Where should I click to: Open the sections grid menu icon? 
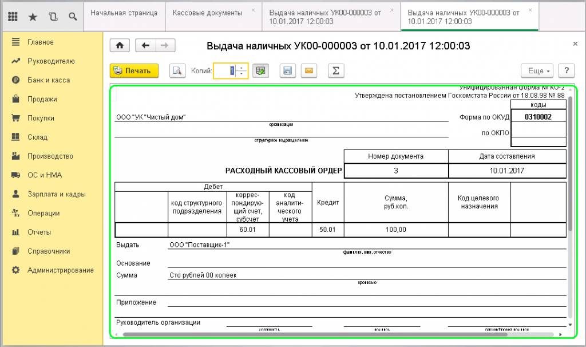tap(13, 17)
